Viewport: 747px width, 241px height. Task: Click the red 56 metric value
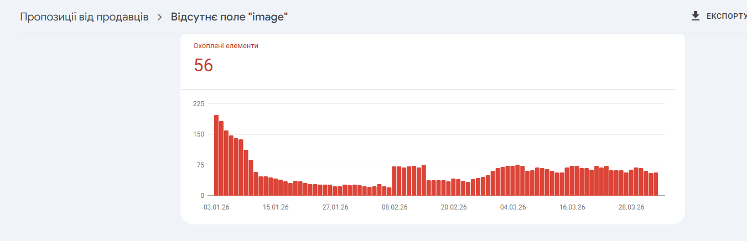pyautogui.click(x=203, y=65)
